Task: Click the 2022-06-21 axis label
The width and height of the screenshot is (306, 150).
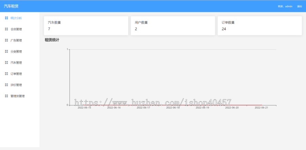Action: coord(261,108)
